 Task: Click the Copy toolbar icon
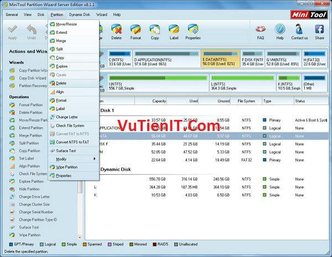pos(155,29)
